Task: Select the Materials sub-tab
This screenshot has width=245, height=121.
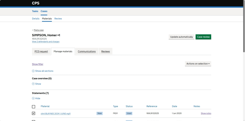Action: pos(47,19)
